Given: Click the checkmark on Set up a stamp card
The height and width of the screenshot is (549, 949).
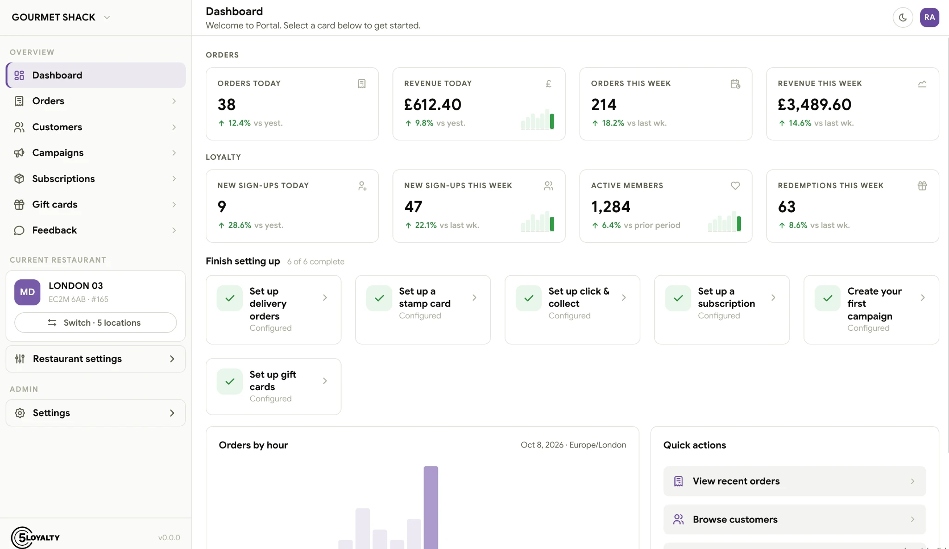Looking at the screenshot, I should (x=379, y=298).
